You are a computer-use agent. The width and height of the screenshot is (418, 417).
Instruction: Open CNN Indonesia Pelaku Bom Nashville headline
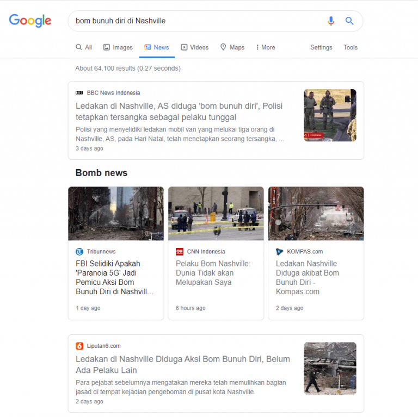[213, 273]
